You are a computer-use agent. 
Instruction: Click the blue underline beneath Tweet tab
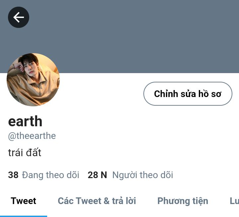tap(24, 216)
